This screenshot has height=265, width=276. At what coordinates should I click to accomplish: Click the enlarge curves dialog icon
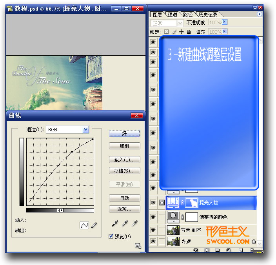coord(138,246)
